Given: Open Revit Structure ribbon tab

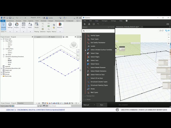Looking at the screenshot, I should coord(18,21).
